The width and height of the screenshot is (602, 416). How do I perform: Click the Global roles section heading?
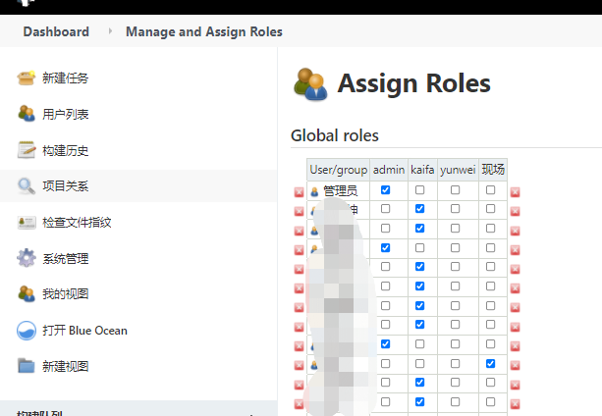tap(335, 135)
